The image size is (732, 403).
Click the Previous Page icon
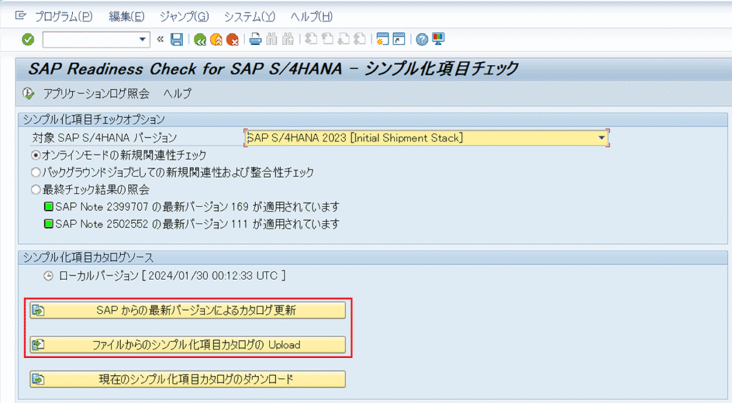[327, 39]
